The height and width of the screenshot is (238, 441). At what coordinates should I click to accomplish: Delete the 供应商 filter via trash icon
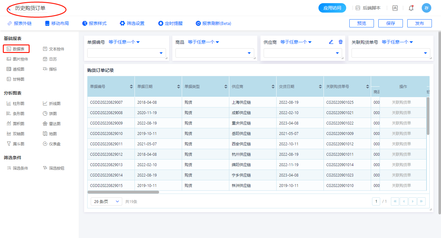coord(341,42)
